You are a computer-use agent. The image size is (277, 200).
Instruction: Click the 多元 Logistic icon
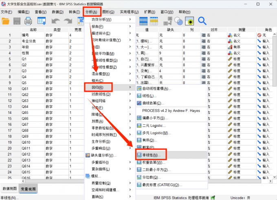click(x=139, y=133)
